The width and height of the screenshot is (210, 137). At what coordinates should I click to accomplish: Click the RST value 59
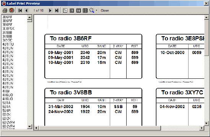(135, 107)
